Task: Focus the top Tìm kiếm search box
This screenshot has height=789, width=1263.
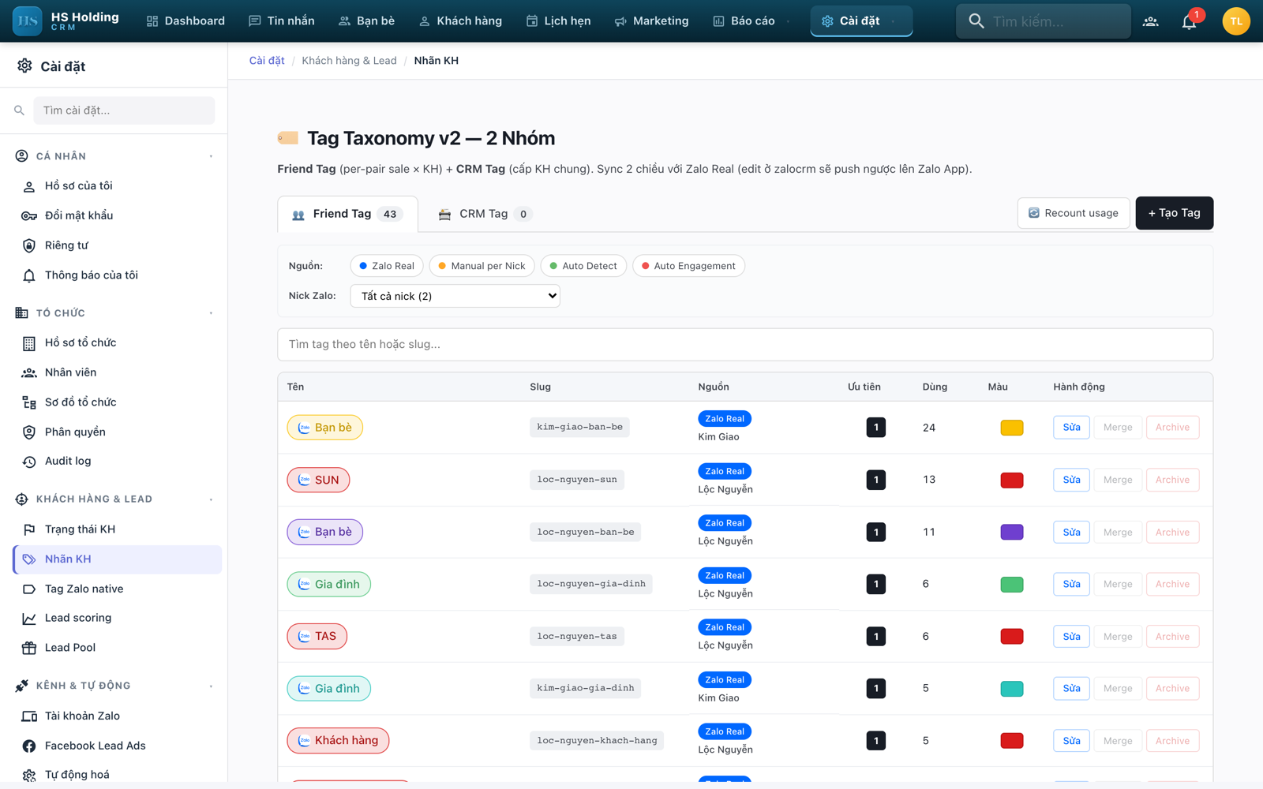Action: pos(1044,21)
